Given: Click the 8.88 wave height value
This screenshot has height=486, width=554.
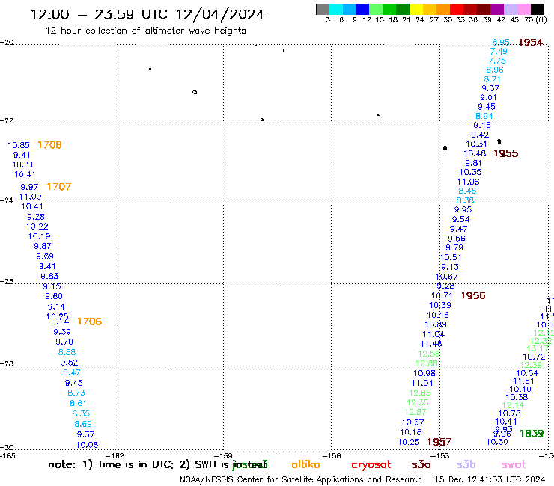Looking at the screenshot, I should tap(67, 352).
